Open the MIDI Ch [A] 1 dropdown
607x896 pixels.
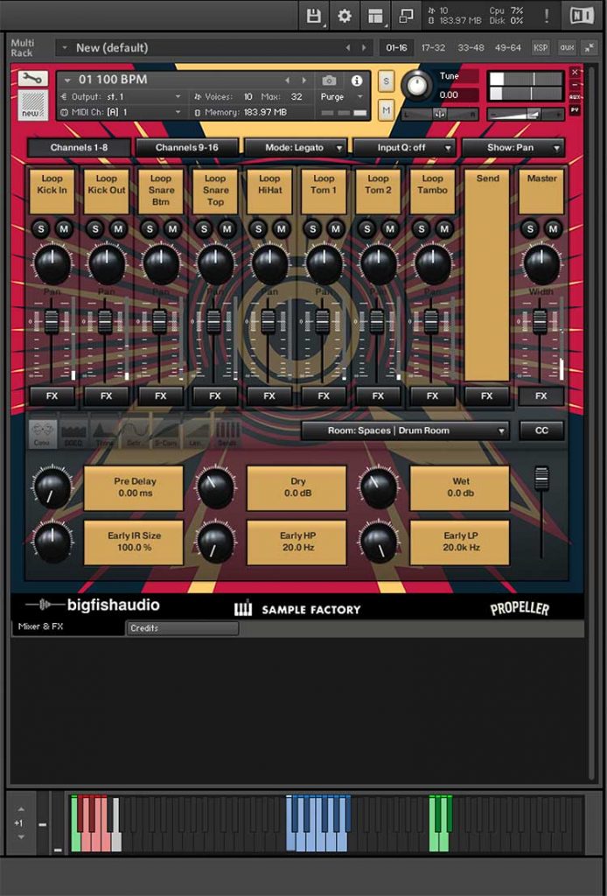(121, 112)
